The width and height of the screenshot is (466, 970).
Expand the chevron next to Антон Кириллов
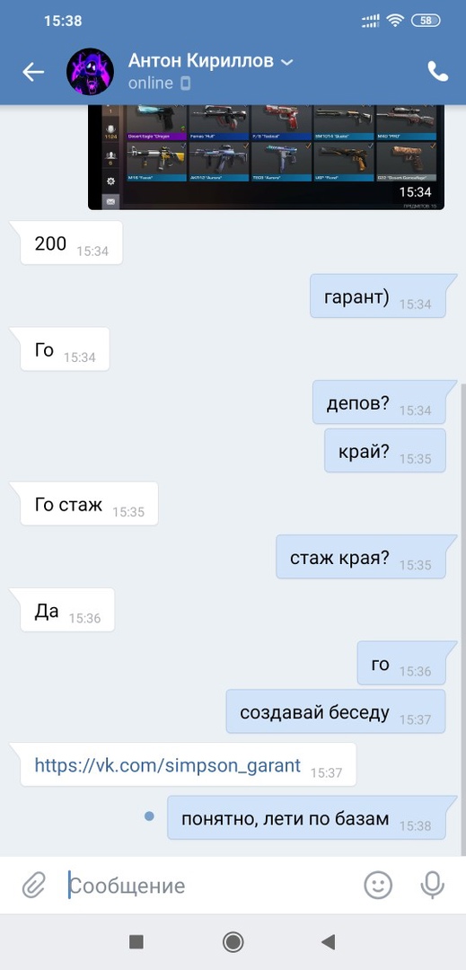286,62
